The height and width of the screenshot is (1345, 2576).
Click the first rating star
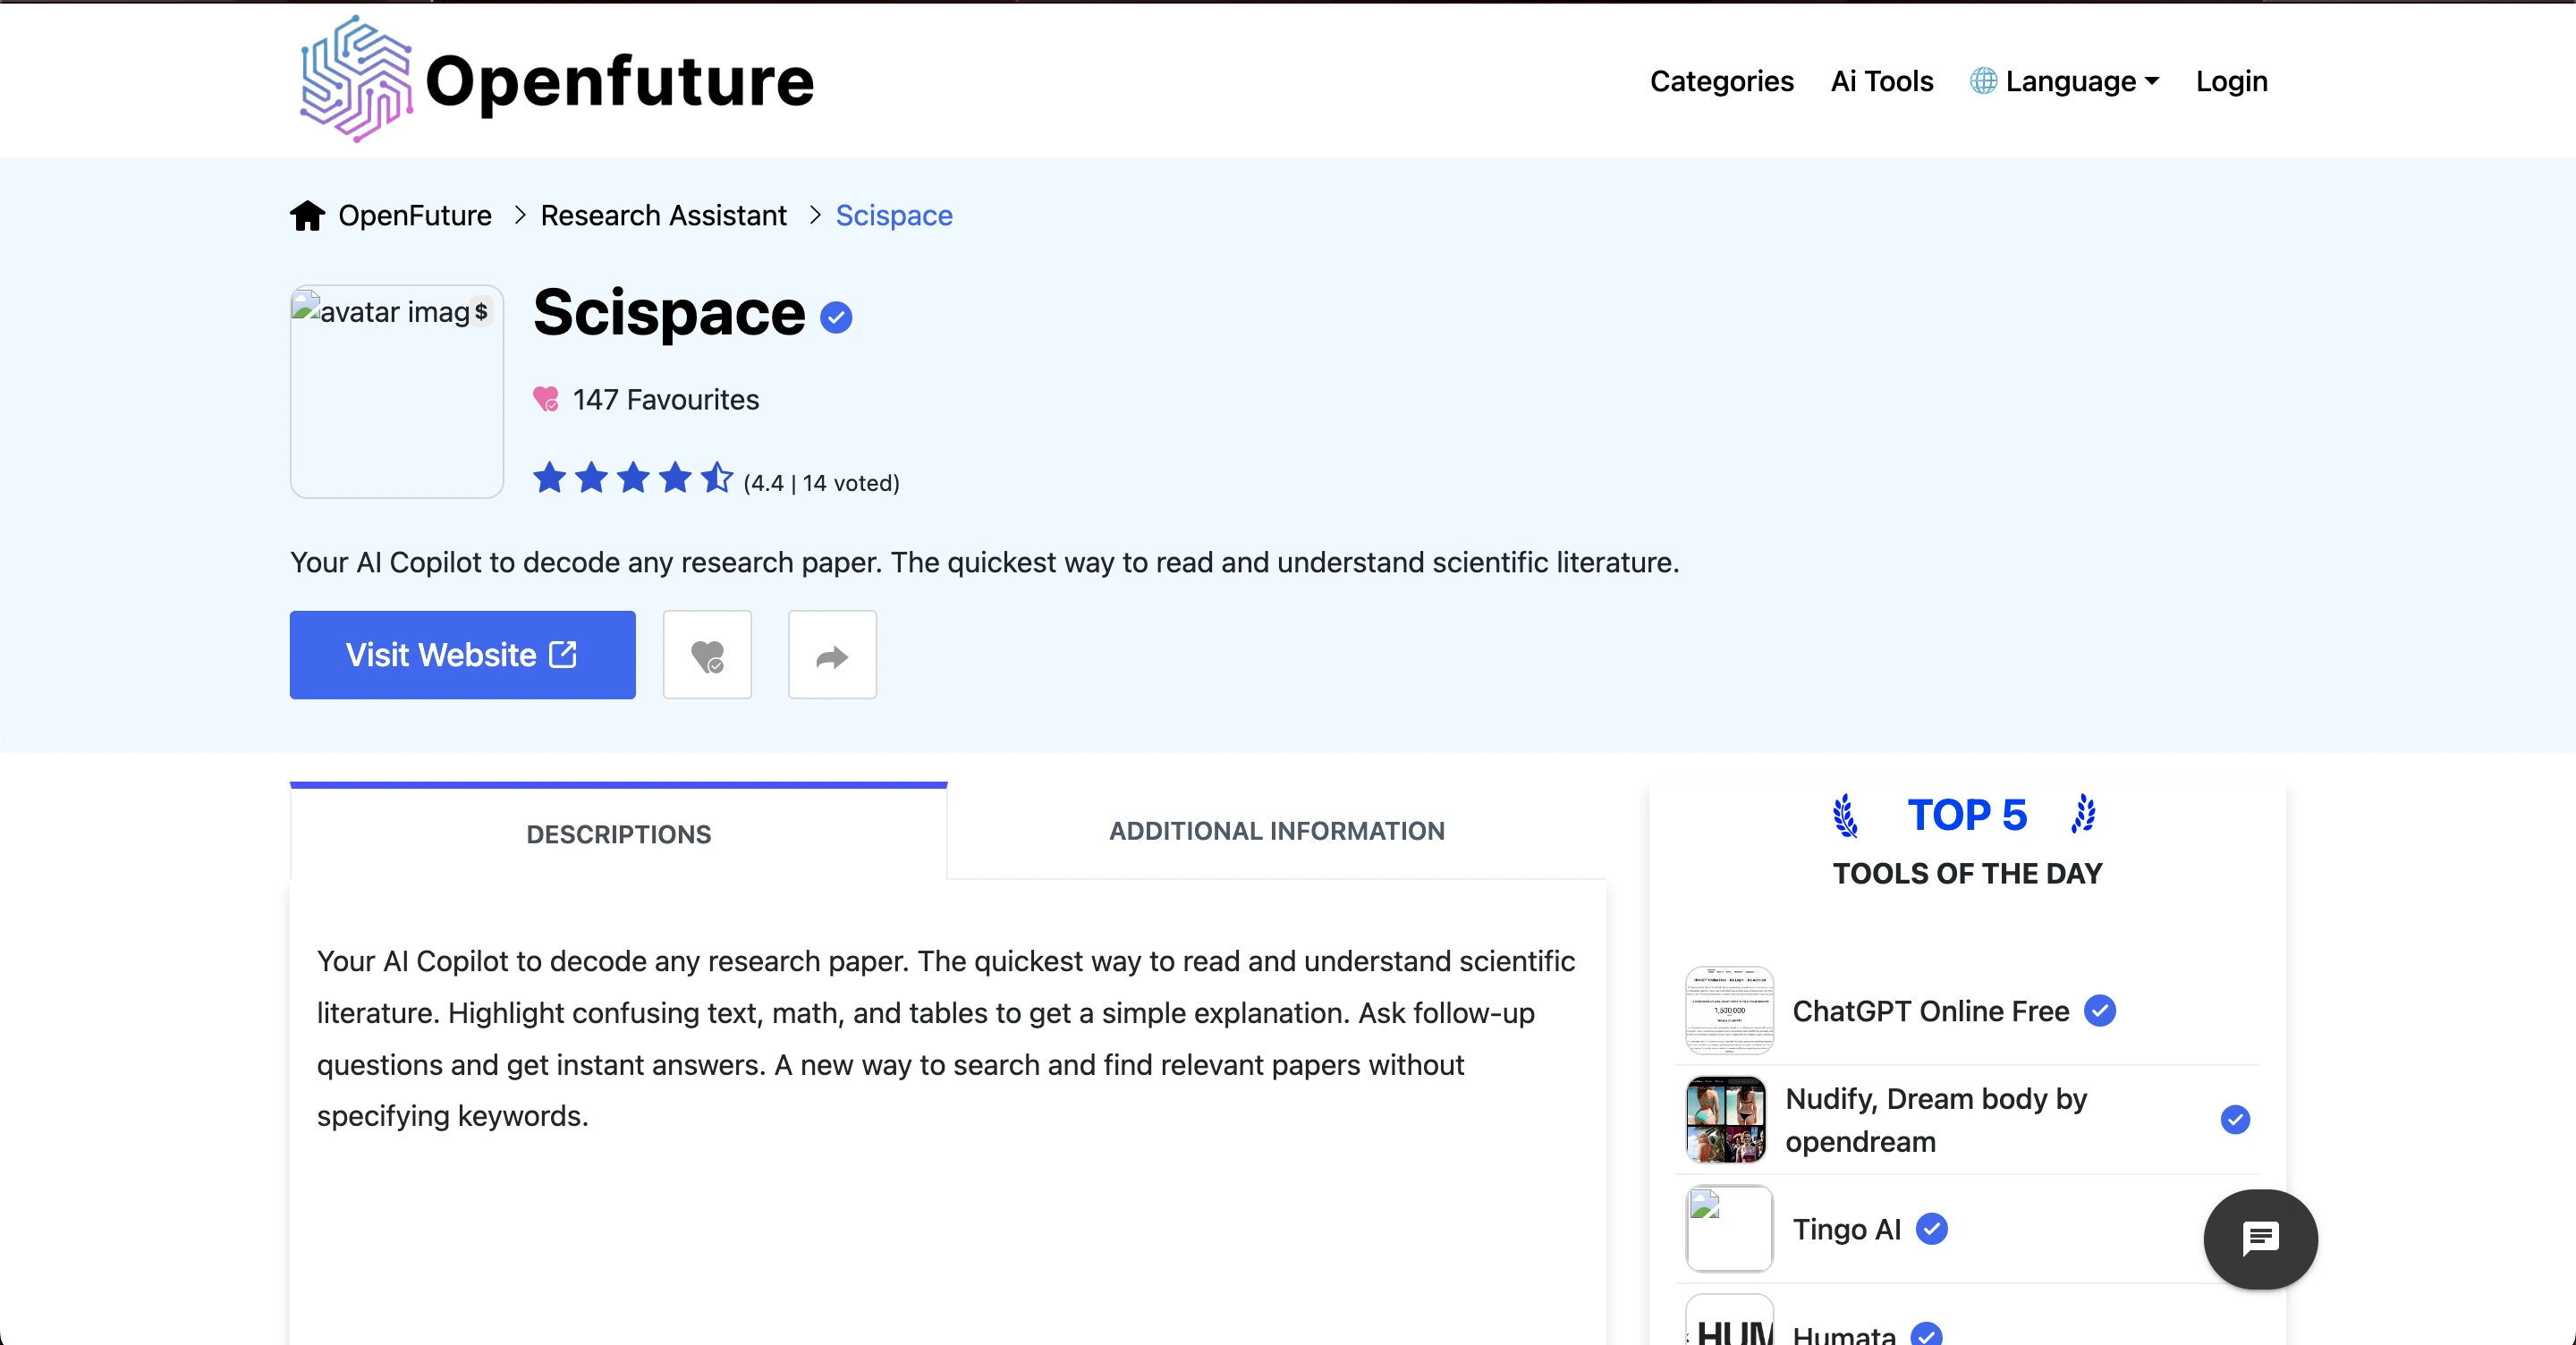coord(549,478)
